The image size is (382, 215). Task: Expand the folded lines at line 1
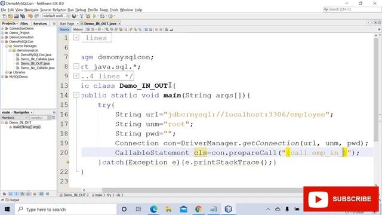coord(76,38)
